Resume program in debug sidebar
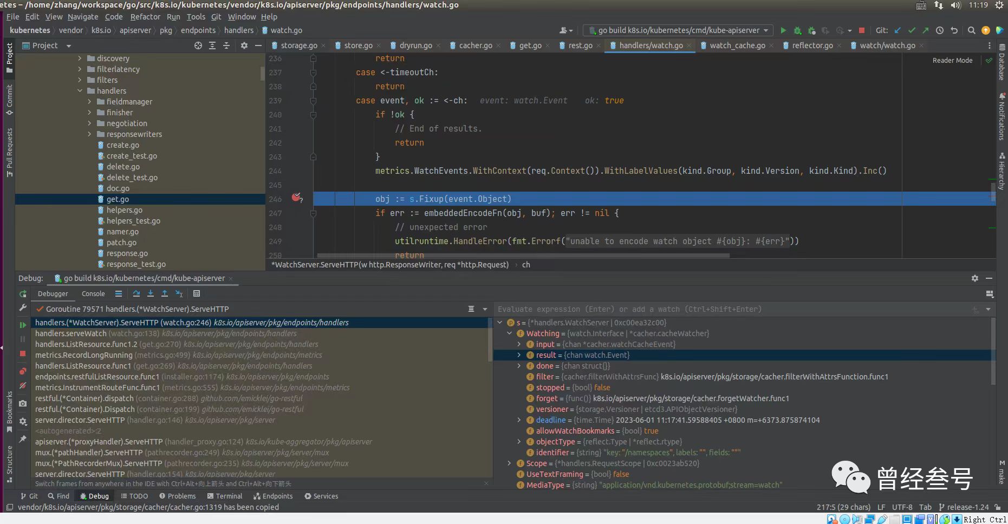Image resolution: width=1008 pixels, height=524 pixels. (23, 325)
